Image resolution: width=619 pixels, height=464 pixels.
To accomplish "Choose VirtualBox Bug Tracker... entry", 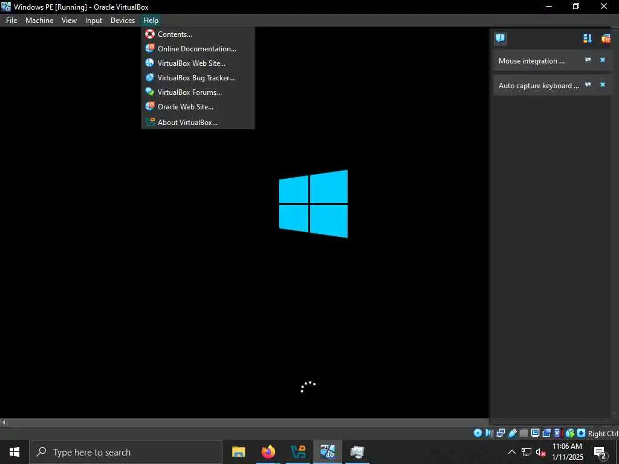I will pyautogui.click(x=198, y=78).
